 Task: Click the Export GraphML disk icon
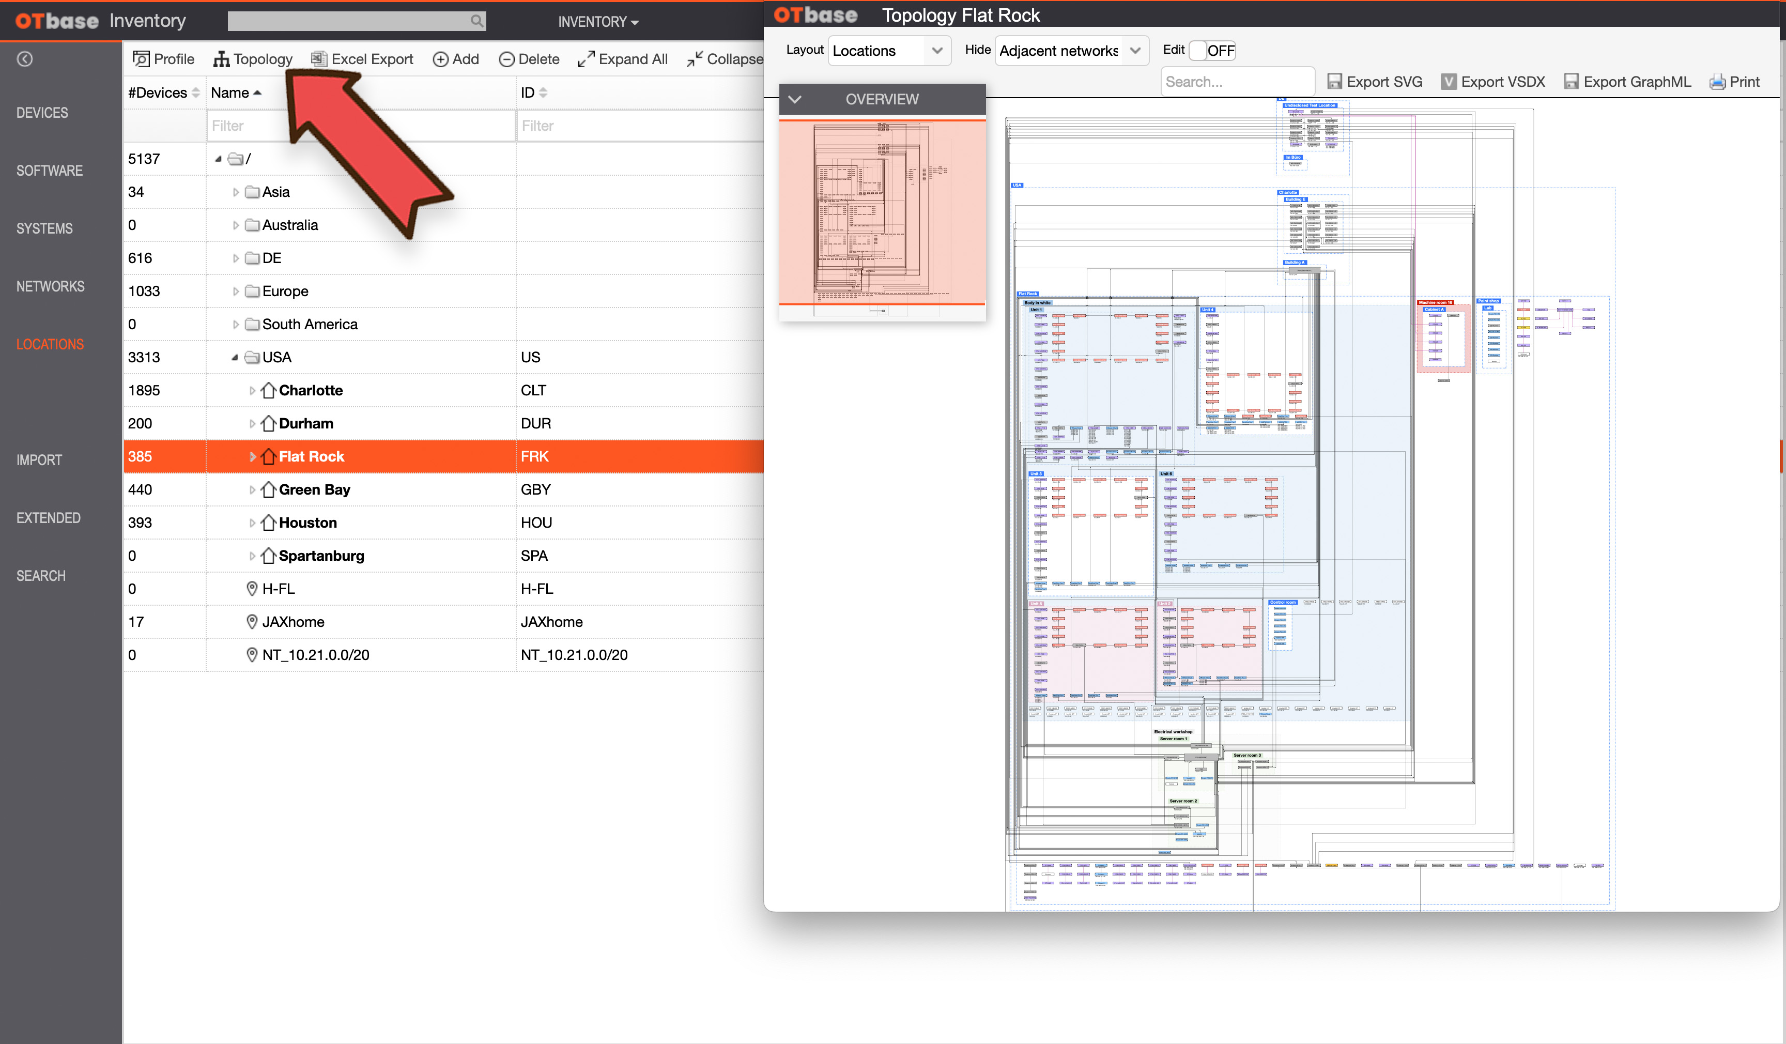pyautogui.click(x=1571, y=82)
